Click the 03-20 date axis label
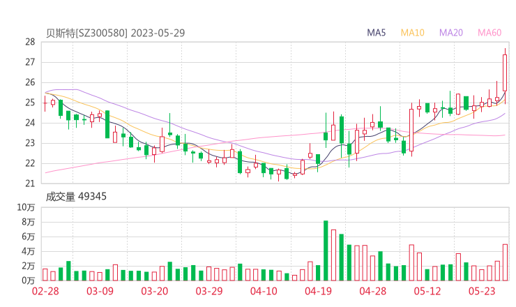The width and height of the screenshot is (516, 307). click(155, 291)
